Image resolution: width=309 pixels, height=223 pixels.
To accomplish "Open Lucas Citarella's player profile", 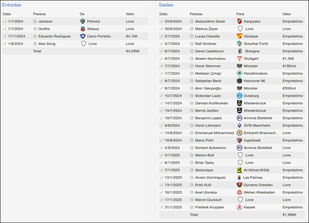I will 207,36.
